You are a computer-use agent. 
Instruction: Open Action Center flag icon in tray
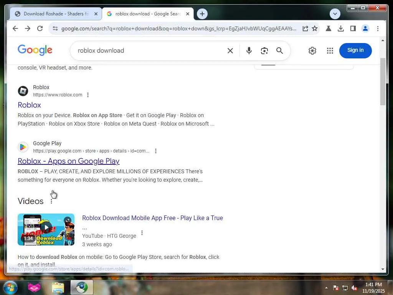[335, 288]
